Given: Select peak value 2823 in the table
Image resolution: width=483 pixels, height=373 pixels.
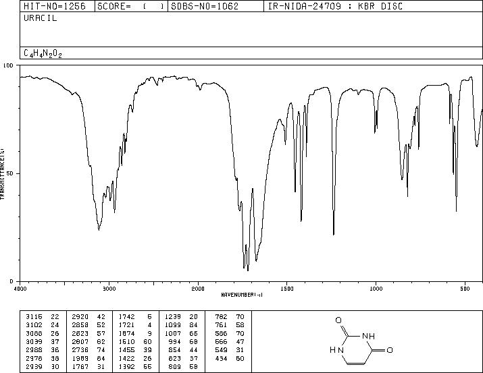Looking at the screenshot, I should point(80,333).
